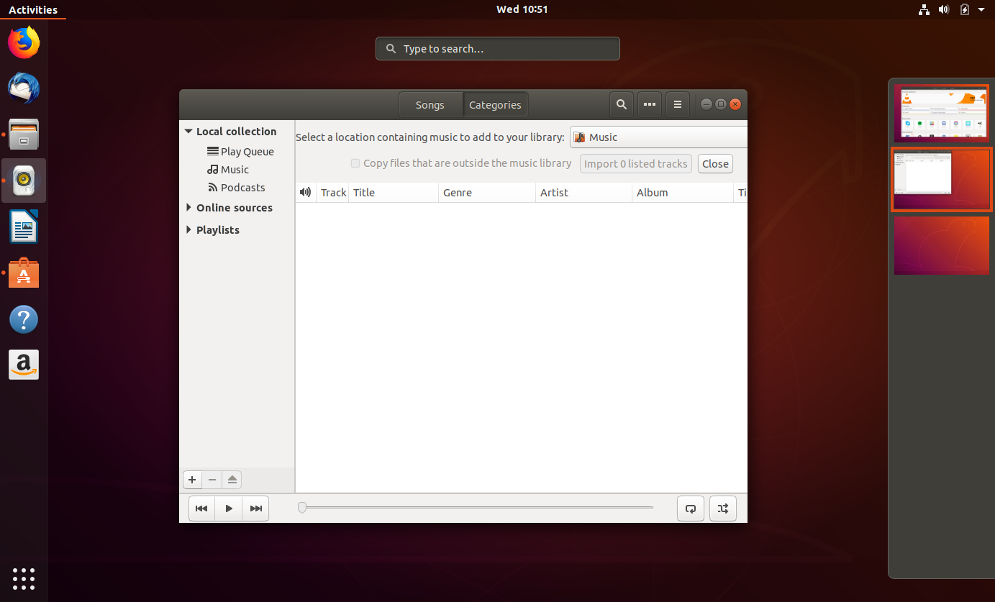Viewport: 995px width, 602px height.
Task: Enable copying files outside the music library
Action: [355, 163]
